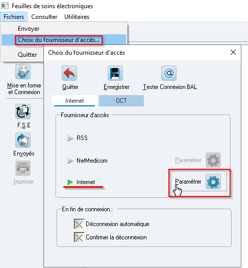
Task: Click the app icon in title bar
Action: click(5, 6)
